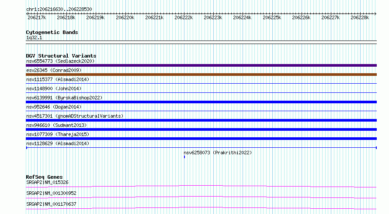Open variant nsv1148900 (John2014) label
The width and height of the screenshot is (389, 214).
point(54,88)
